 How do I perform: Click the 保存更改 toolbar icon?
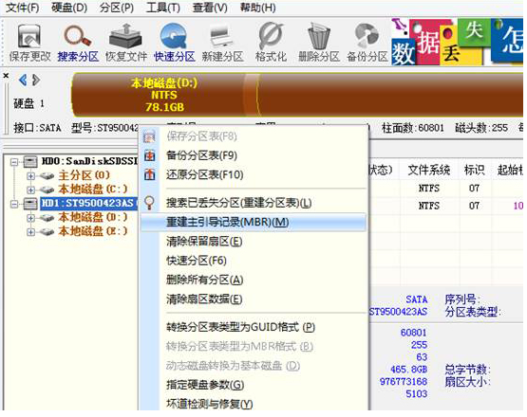[x=29, y=43]
